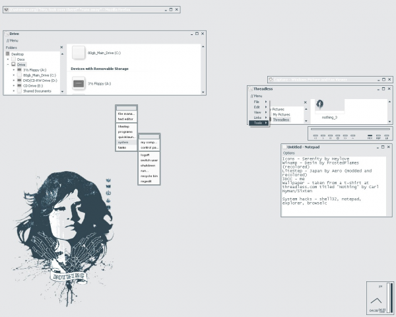Image resolution: width=396 pixels, height=317 pixels.
Task: Select My Pictures in the Threadless folder tree
Action: pyautogui.click(x=281, y=114)
